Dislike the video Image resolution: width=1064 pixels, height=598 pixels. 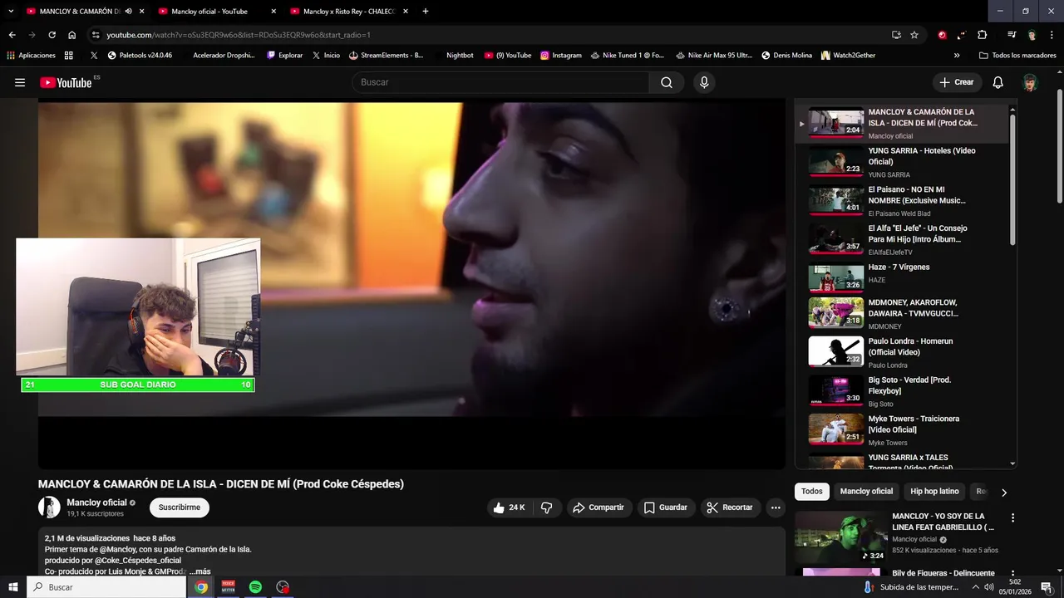pos(547,507)
